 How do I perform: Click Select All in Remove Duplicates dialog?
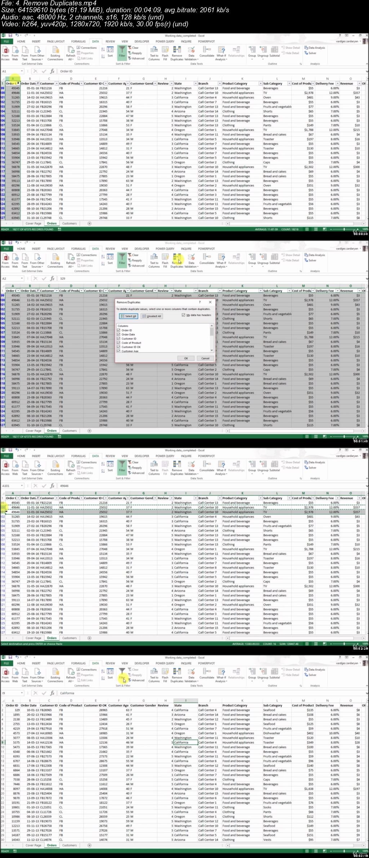[129, 316]
